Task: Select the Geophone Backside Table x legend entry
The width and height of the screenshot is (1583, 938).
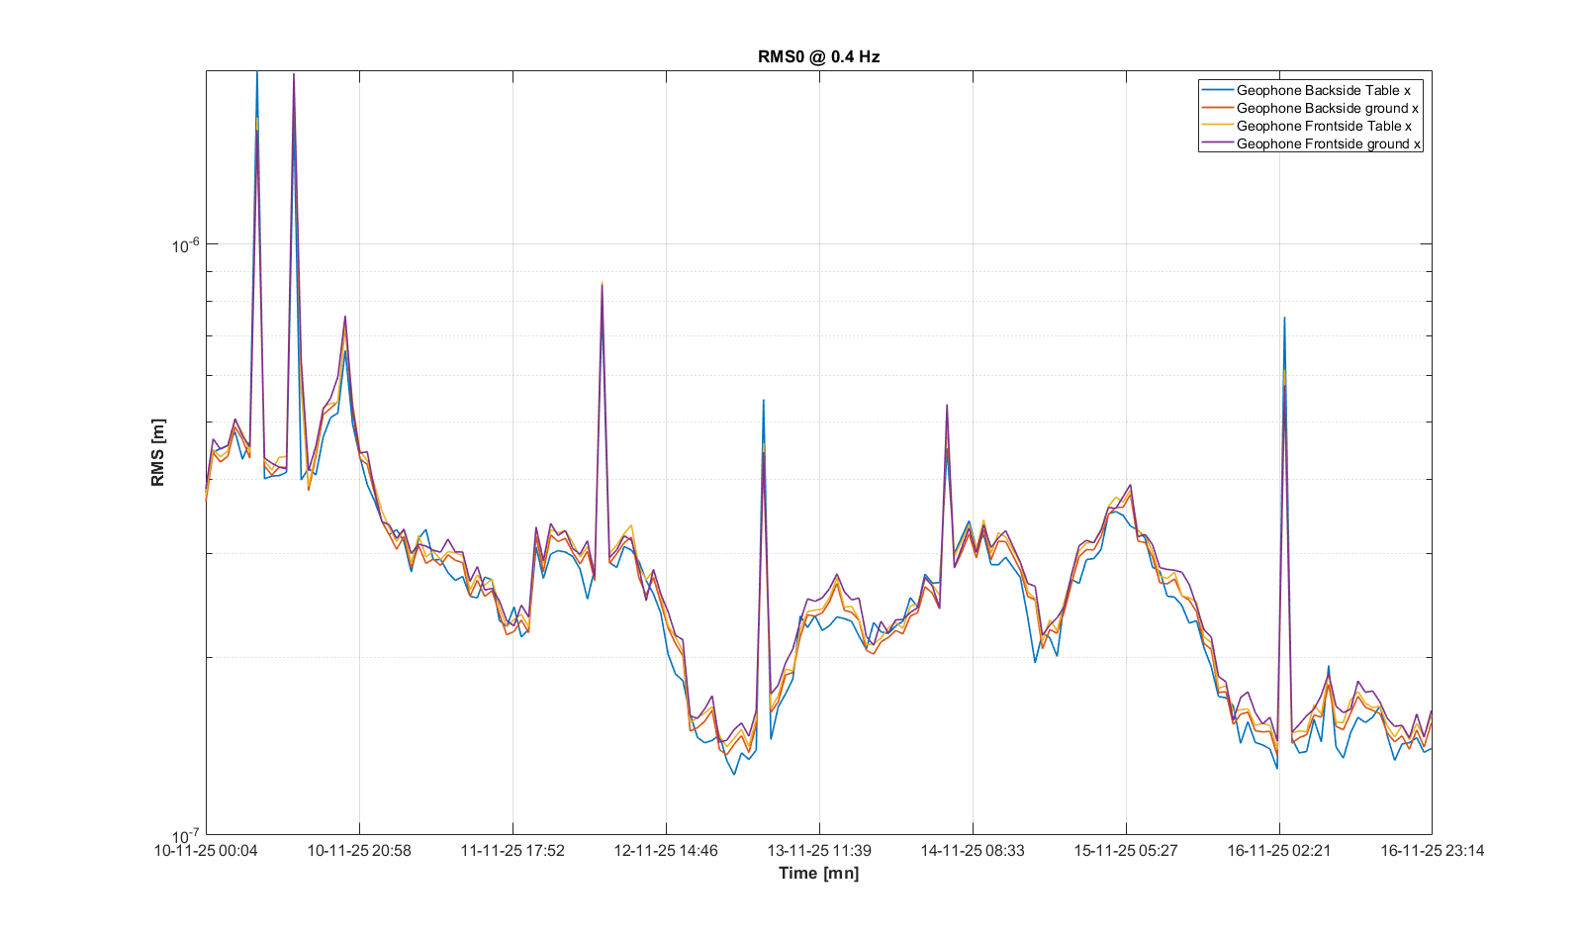Action: [x=1323, y=90]
